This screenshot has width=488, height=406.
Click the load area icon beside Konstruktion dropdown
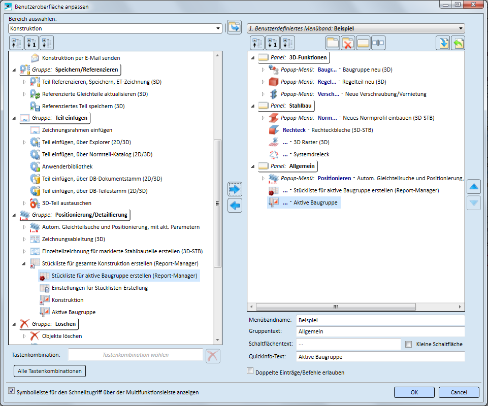[x=234, y=28]
